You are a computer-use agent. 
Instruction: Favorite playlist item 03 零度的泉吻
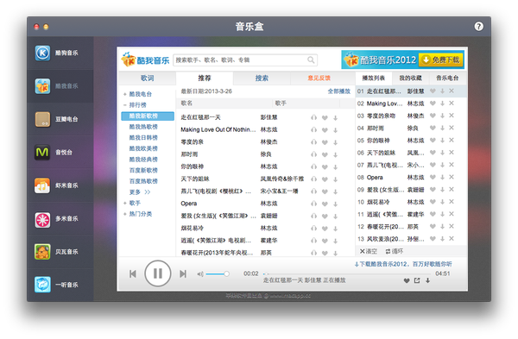433,116
